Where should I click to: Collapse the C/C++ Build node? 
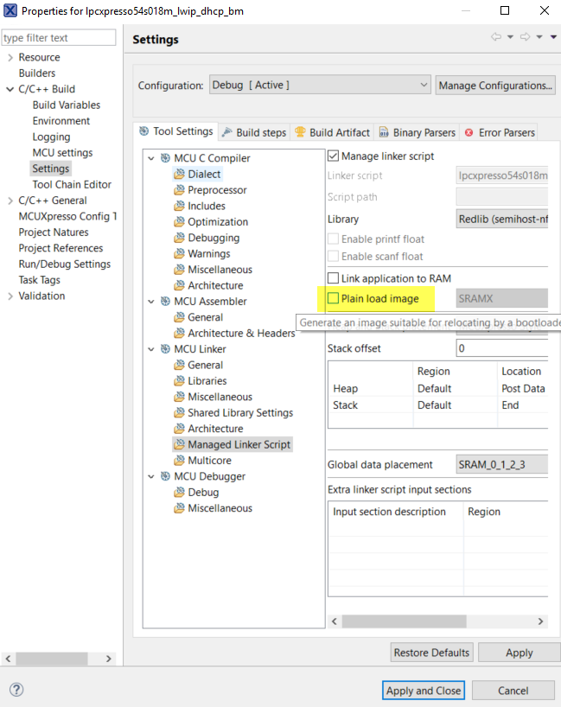tap(10, 89)
